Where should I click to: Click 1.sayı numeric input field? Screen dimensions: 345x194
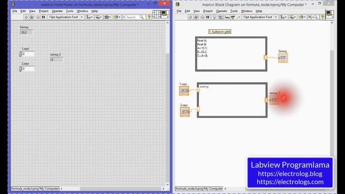pyautogui.click(x=28, y=54)
